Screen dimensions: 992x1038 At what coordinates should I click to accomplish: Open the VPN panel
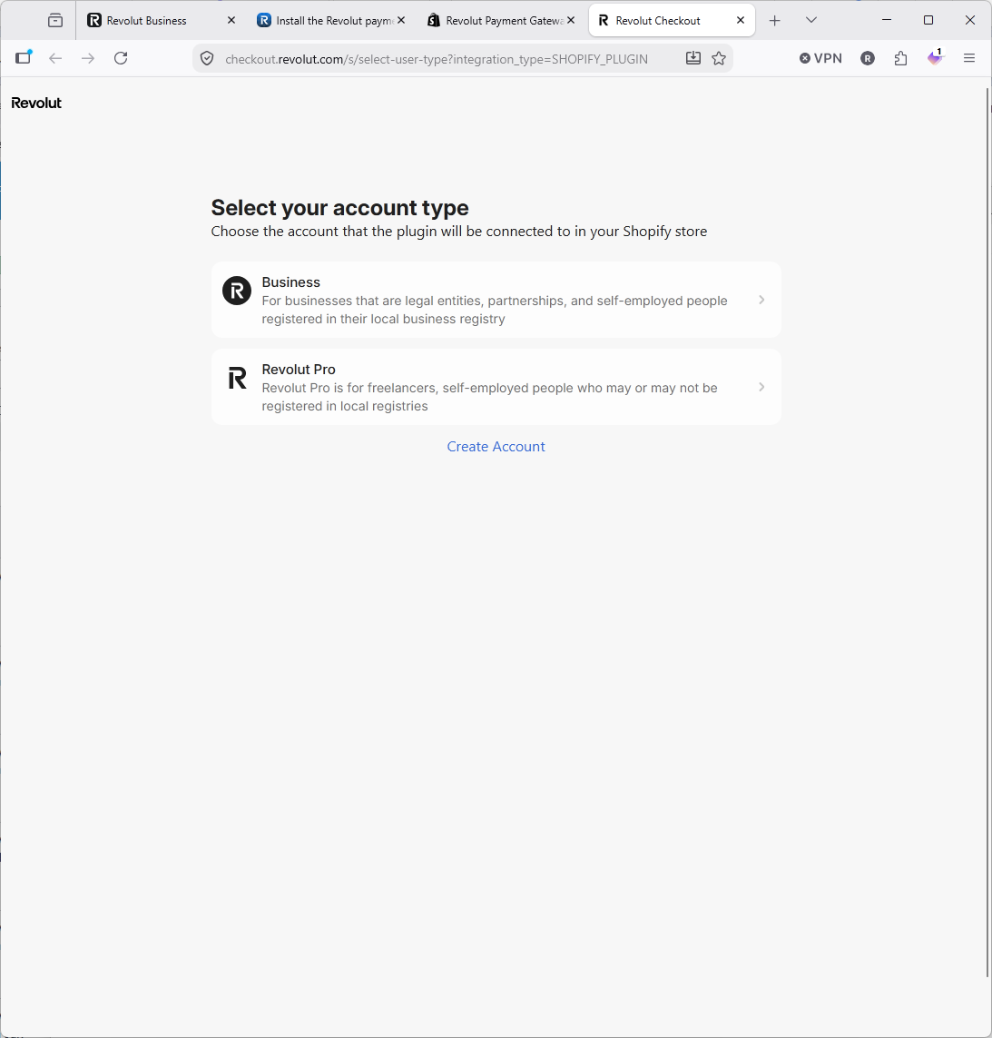pos(820,58)
